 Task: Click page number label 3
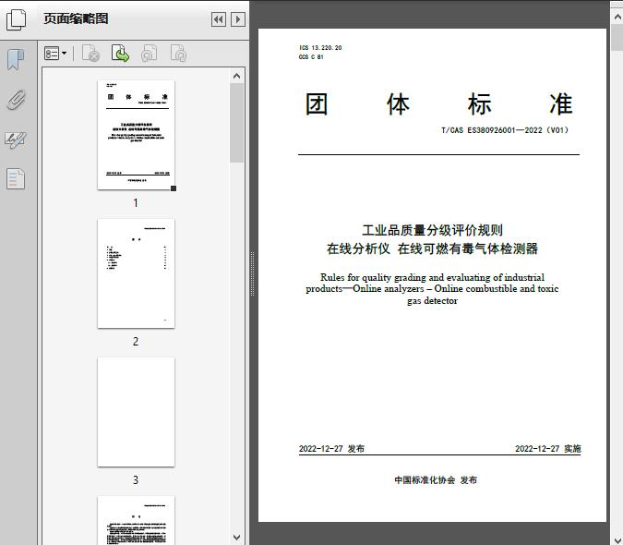(x=136, y=480)
